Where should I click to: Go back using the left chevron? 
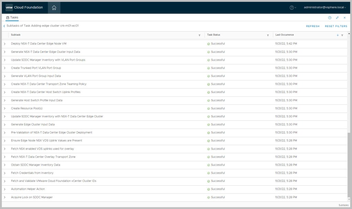click(4, 26)
